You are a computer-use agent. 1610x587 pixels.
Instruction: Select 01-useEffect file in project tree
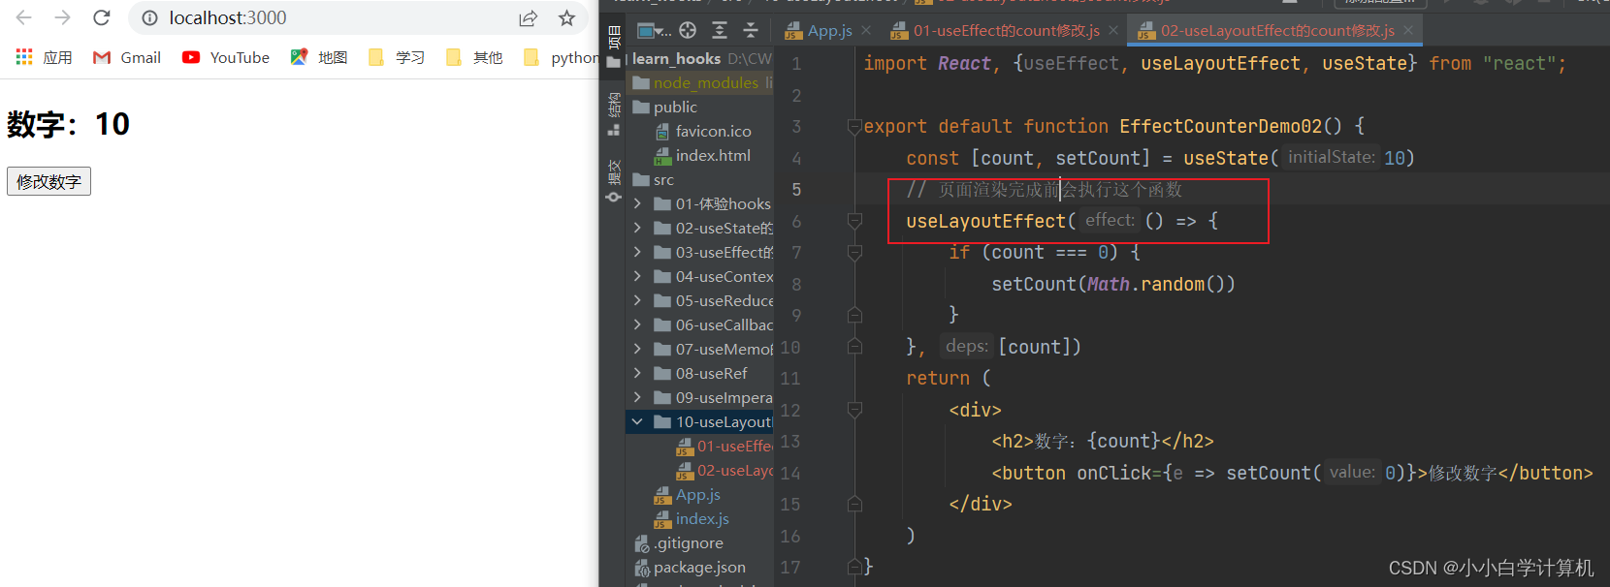(x=724, y=446)
